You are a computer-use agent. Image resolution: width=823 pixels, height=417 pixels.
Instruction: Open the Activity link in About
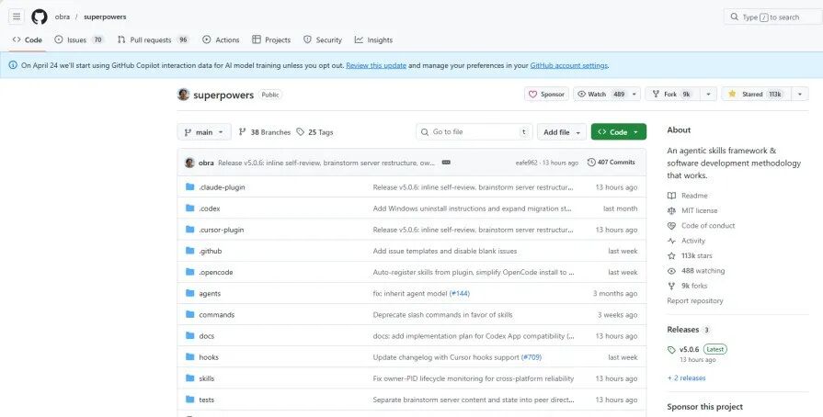tap(687, 241)
